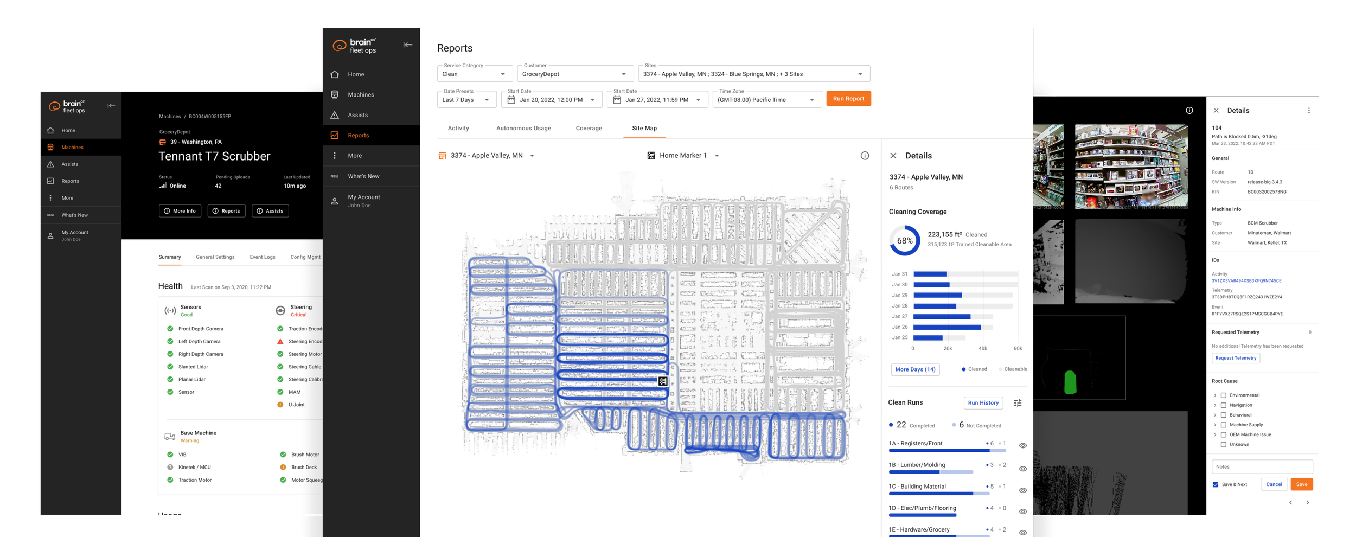Click Assists warning icon in Reports sidebar

click(335, 115)
